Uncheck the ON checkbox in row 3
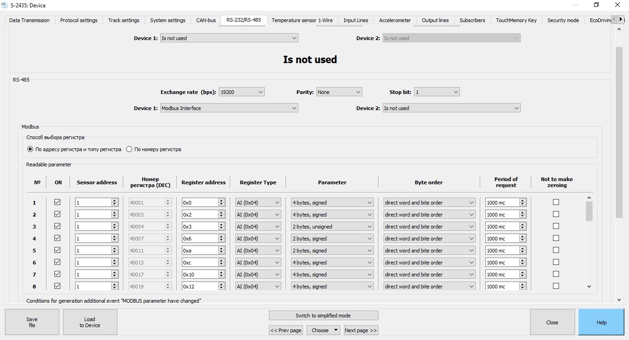This screenshot has width=629, height=340. click(x=57, y=226)
